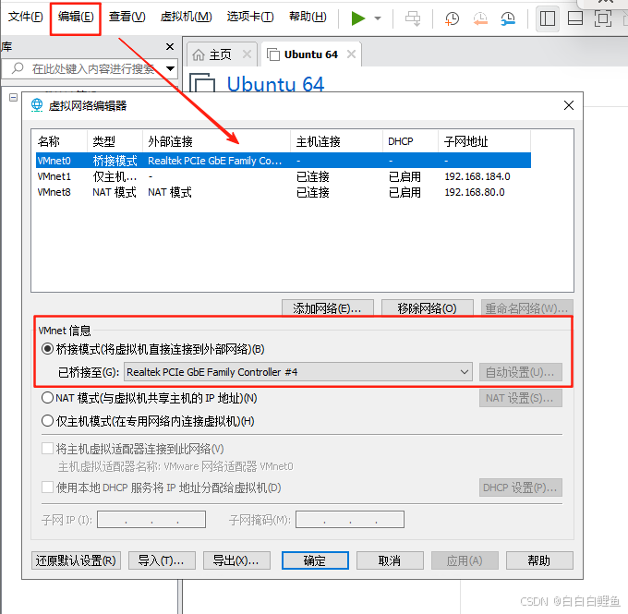The image size is (628, 614).
Task: Close the 库 library panel
Action: (170, 47)
